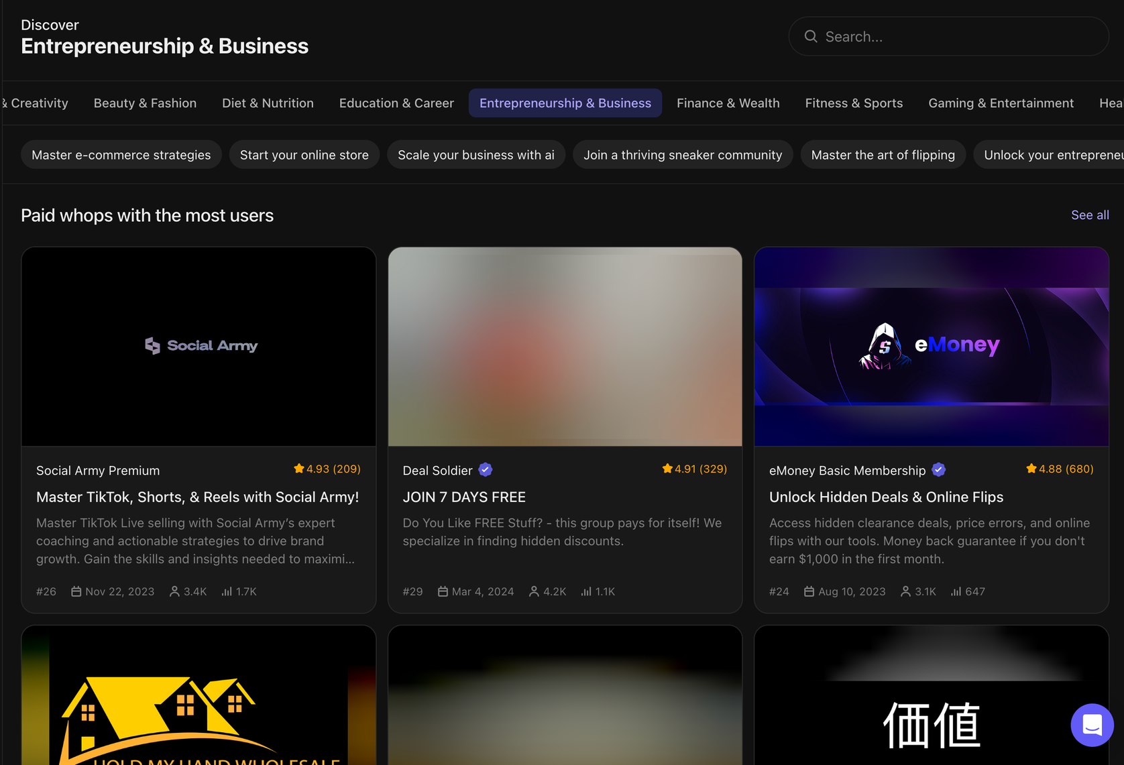Click rank #26 on Social Army card
The image size is (1124, 765).
pyautogui.click(x=46, y=591)
